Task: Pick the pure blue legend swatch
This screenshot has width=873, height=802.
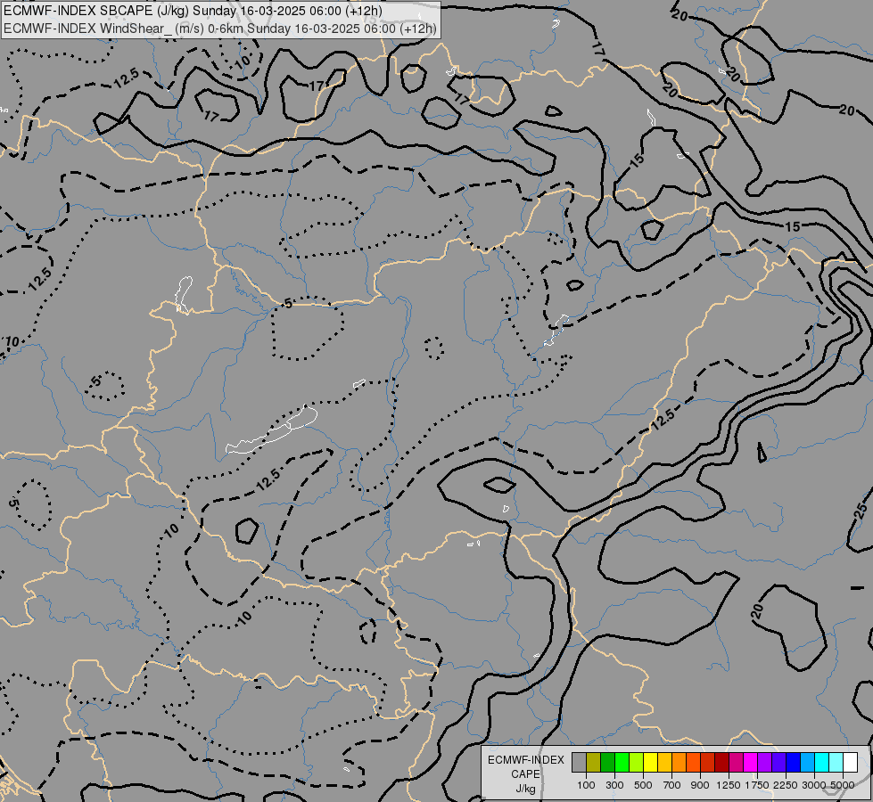Action: (x=793, y=763)
